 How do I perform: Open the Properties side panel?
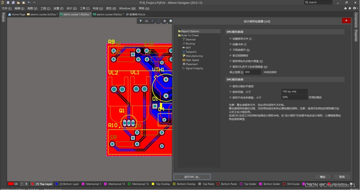pyautogui.click(x=356, y=35)
